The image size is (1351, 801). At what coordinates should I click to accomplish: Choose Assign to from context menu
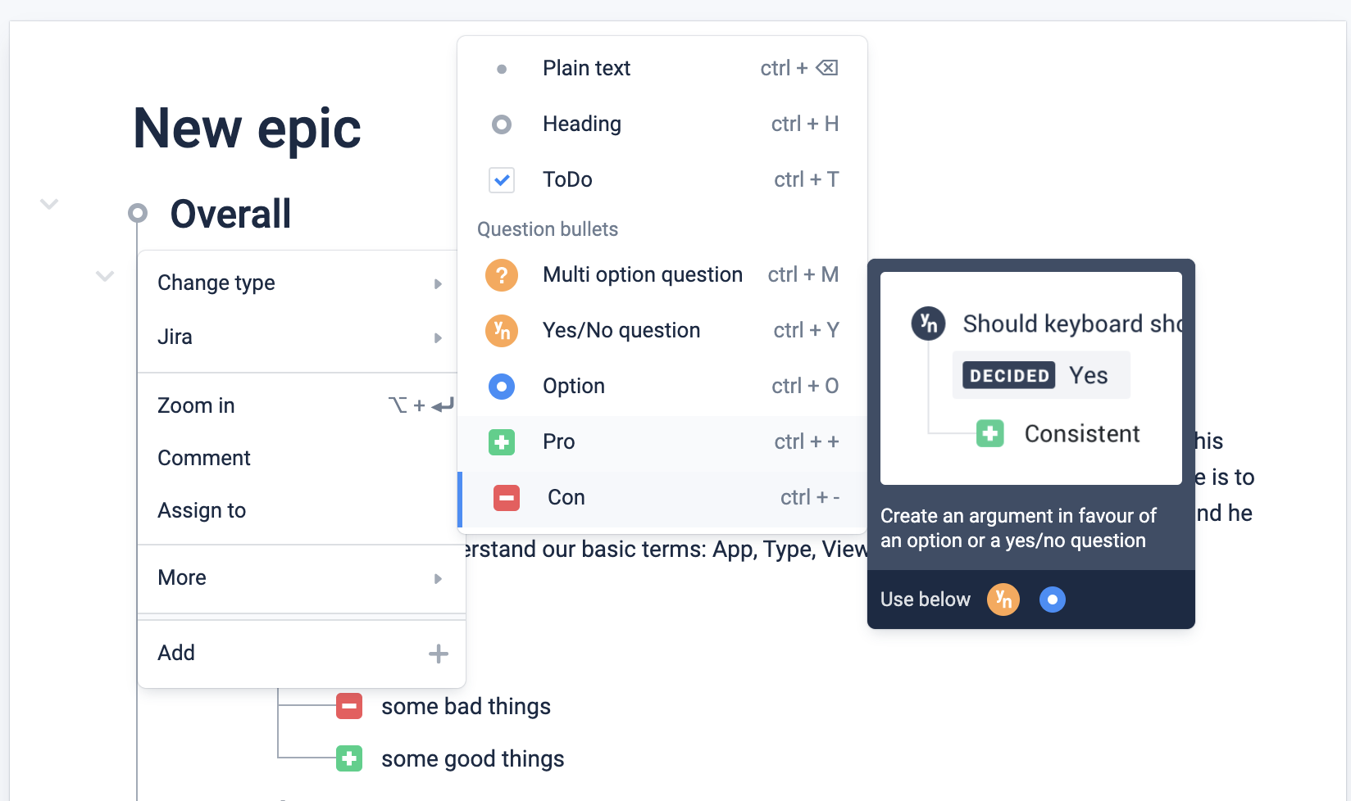(x=202, y=511)
